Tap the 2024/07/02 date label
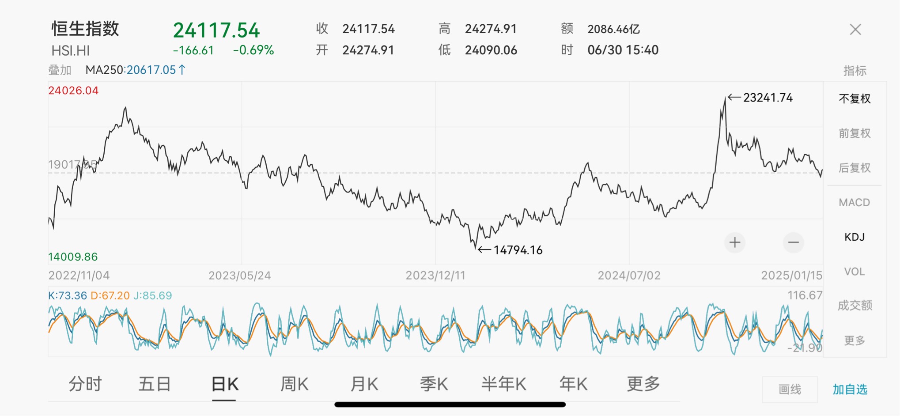 [x=629, y=276]
